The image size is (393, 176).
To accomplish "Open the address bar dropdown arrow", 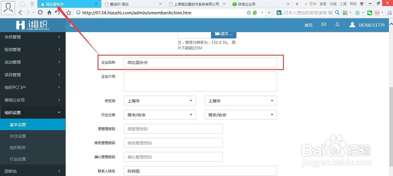I will [x=262, y=13].
